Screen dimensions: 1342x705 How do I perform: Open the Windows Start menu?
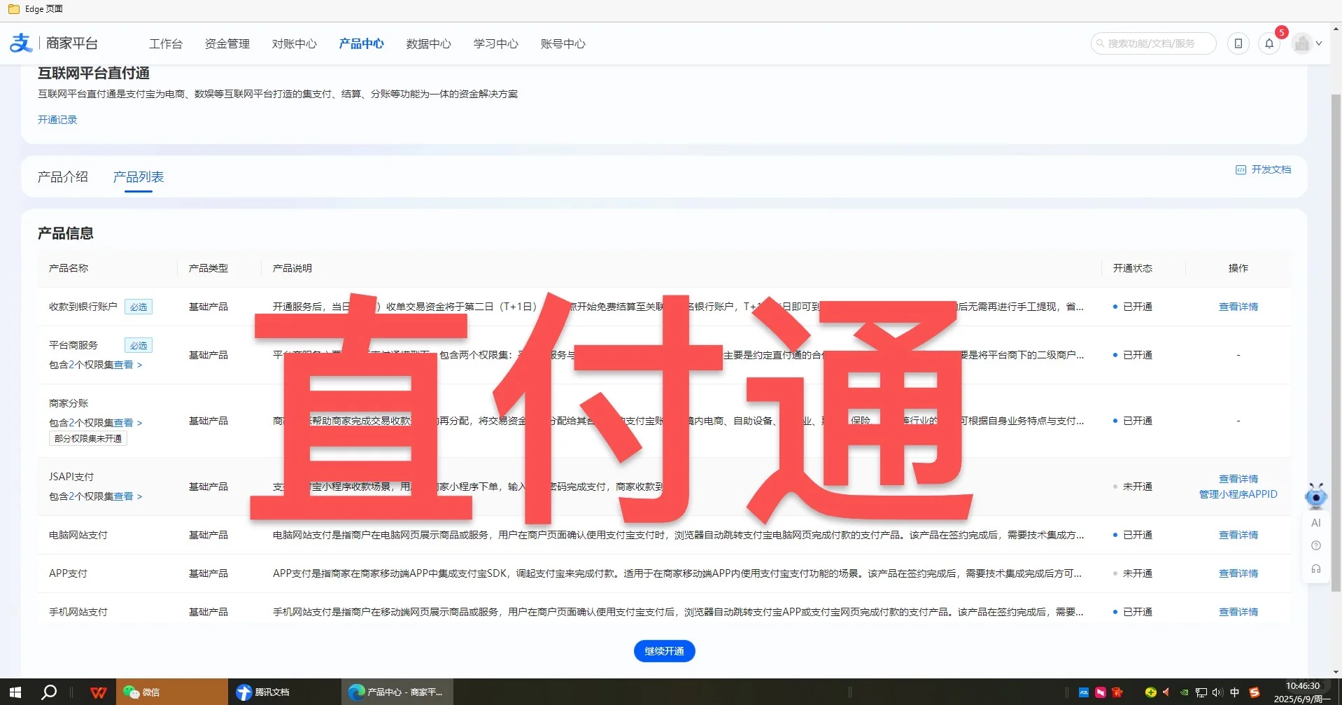tap(15, 692)
